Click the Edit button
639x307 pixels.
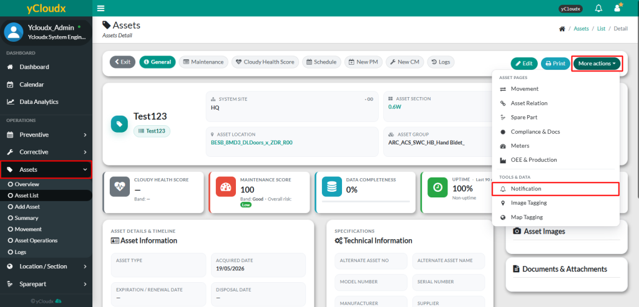click(x=524, y=64)
